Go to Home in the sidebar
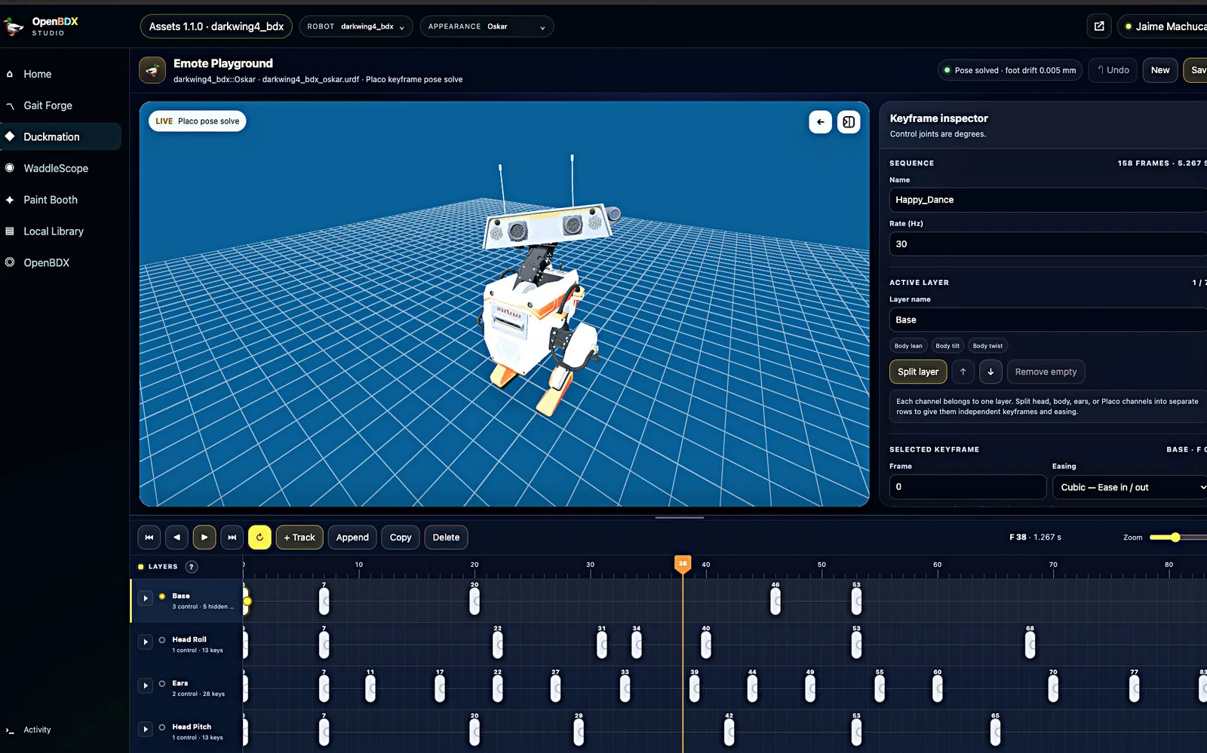This screenshot has width=1207, height=753. click(x=60, y=74)
